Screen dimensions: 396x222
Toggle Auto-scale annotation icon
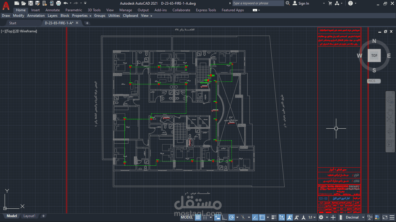tap(297, 217)
